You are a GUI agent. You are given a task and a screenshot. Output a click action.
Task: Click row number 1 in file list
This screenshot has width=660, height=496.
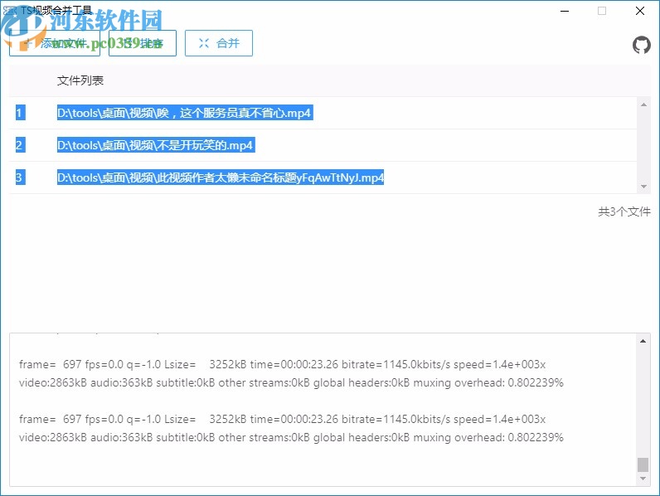pos(20,113)
